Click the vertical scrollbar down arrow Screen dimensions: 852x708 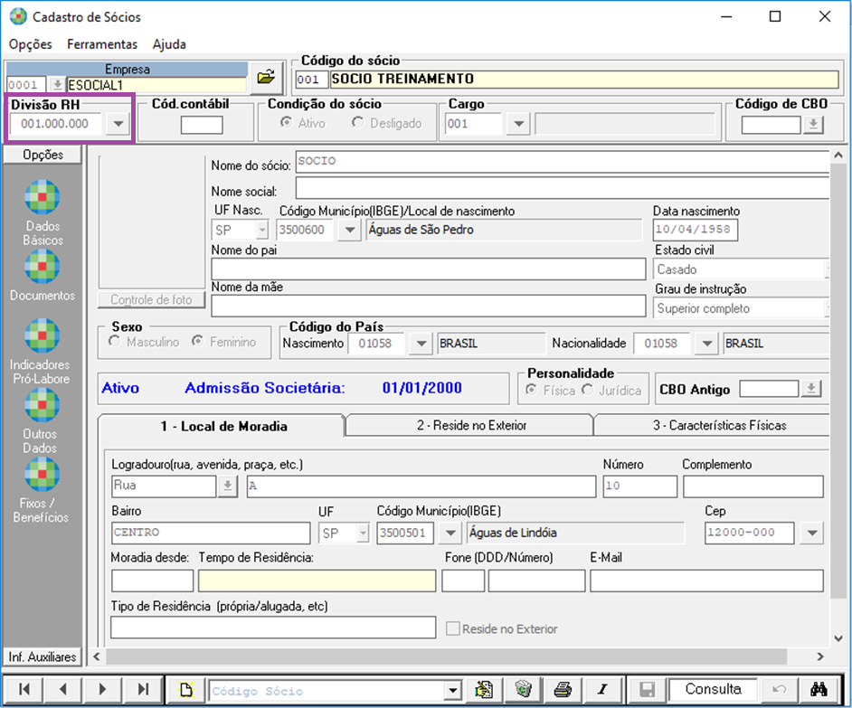838,638
